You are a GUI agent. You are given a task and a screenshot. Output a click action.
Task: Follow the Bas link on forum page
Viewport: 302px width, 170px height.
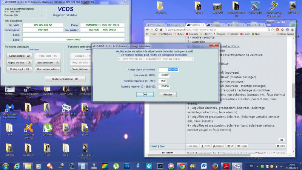pos(162,146)
